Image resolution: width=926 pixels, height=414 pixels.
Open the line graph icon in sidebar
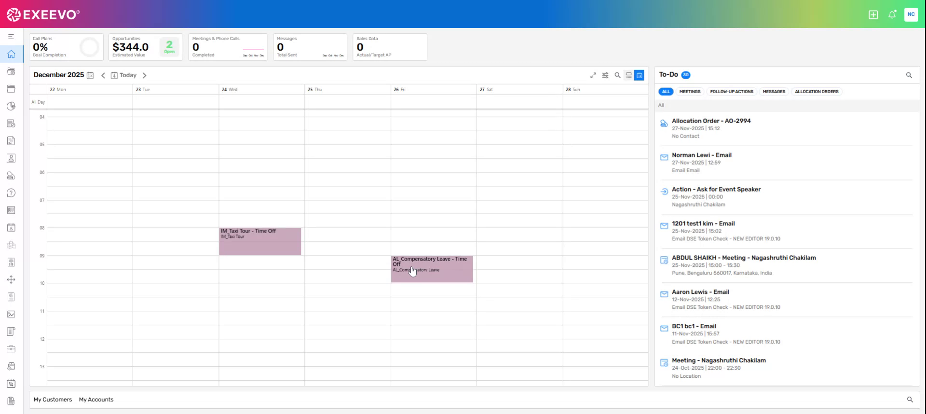[11, 314]
